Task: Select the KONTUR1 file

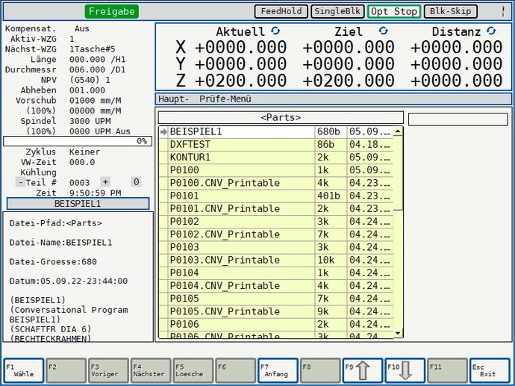Action: coord(276,158)
